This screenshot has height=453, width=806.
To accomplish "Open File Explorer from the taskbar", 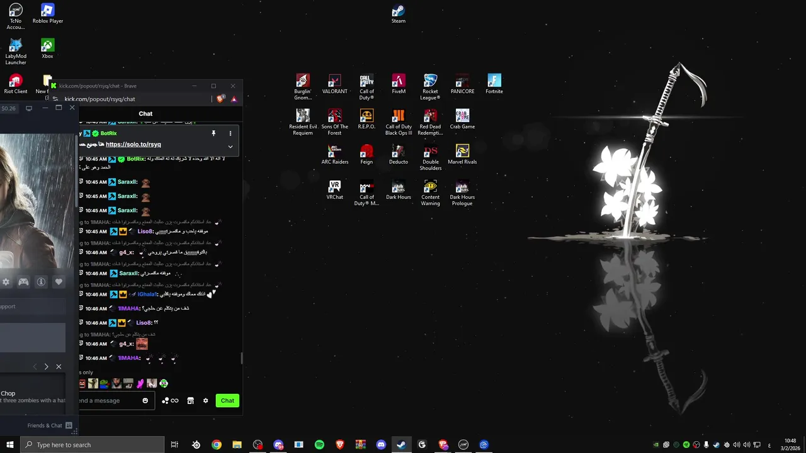I will coord(237,445).
